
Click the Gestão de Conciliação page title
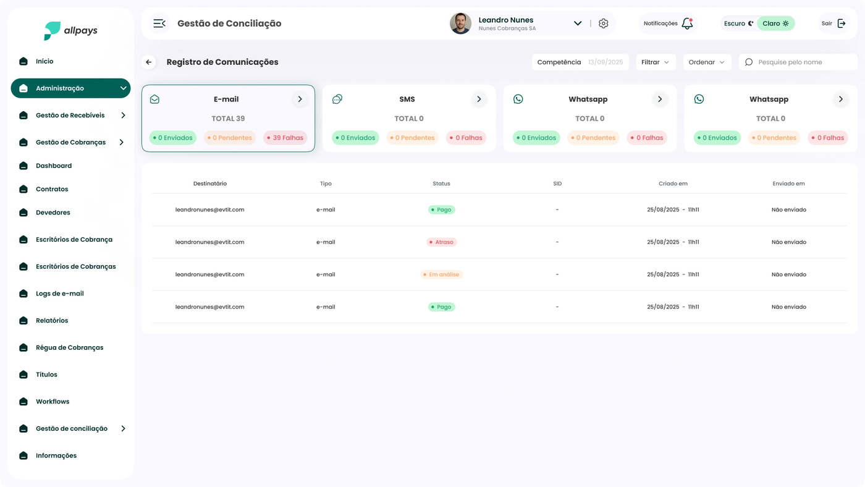[x=229, y=23]
